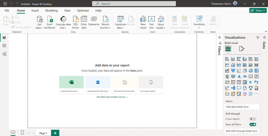
Task: Select the Python visual
Action: click(256, 82)
